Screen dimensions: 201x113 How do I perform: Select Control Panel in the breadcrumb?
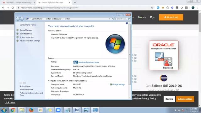[x=37, y=19]
